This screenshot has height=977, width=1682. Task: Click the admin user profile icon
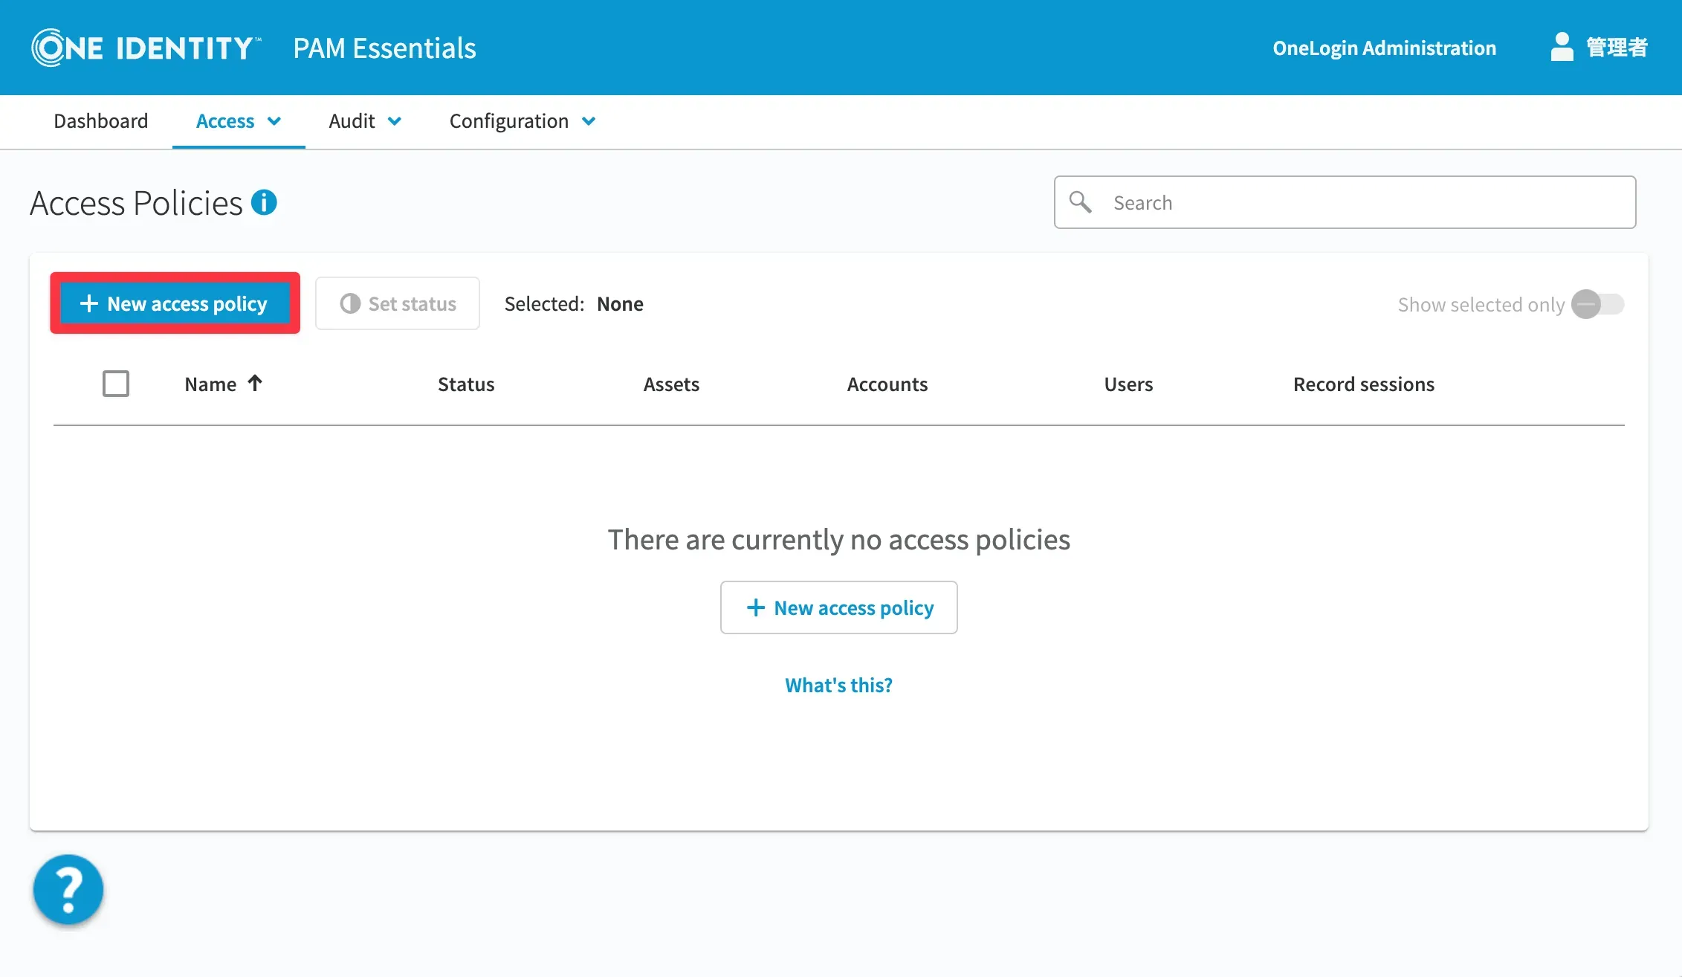click(1562, 47)
